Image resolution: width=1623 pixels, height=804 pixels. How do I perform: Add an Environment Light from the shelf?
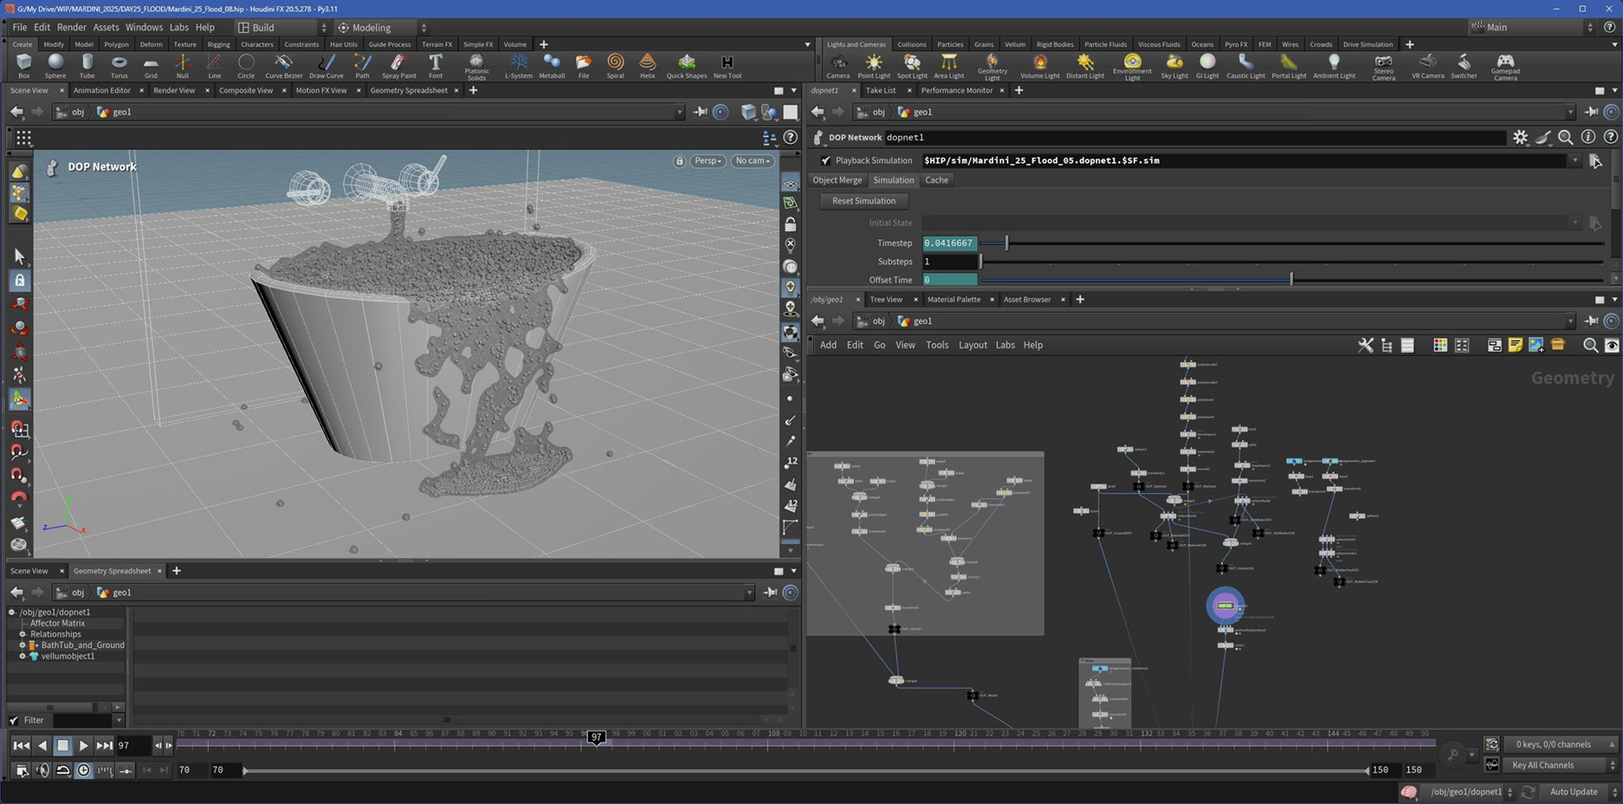pos(1132,66)
